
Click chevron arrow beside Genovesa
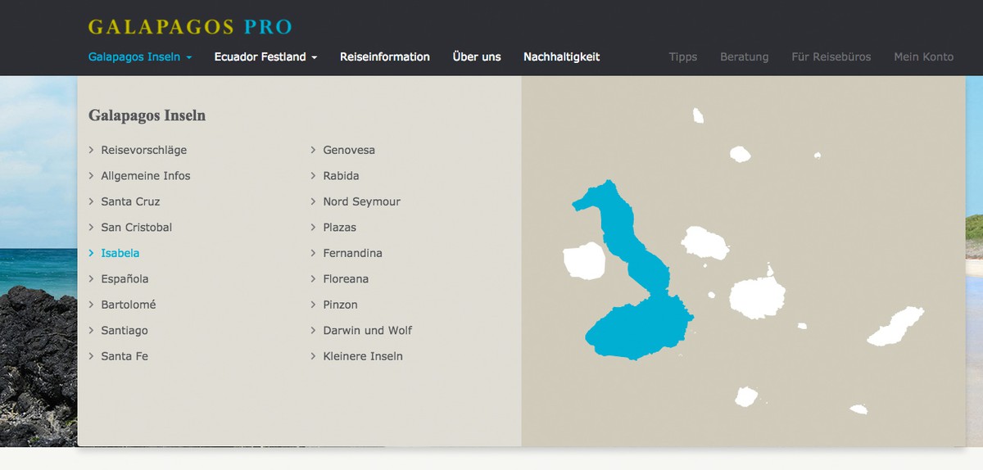(314, 150)
